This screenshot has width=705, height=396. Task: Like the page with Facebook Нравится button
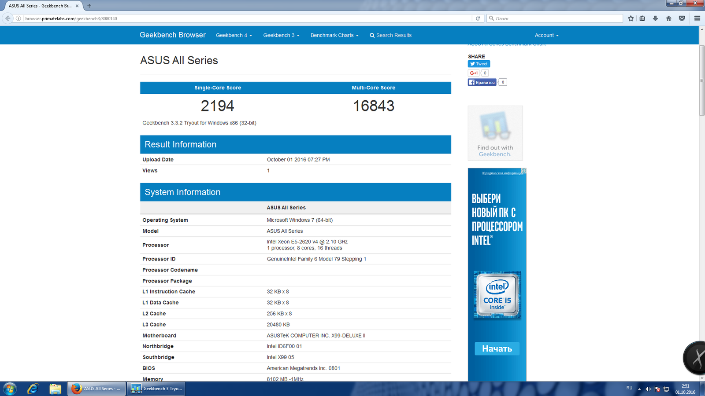tap(482, 82)
